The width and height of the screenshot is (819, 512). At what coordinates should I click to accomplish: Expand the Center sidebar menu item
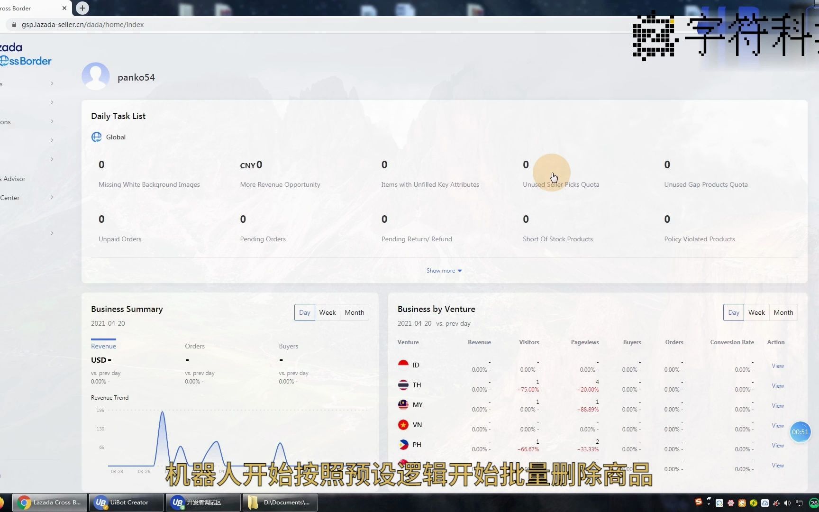[x=52, y=197]
